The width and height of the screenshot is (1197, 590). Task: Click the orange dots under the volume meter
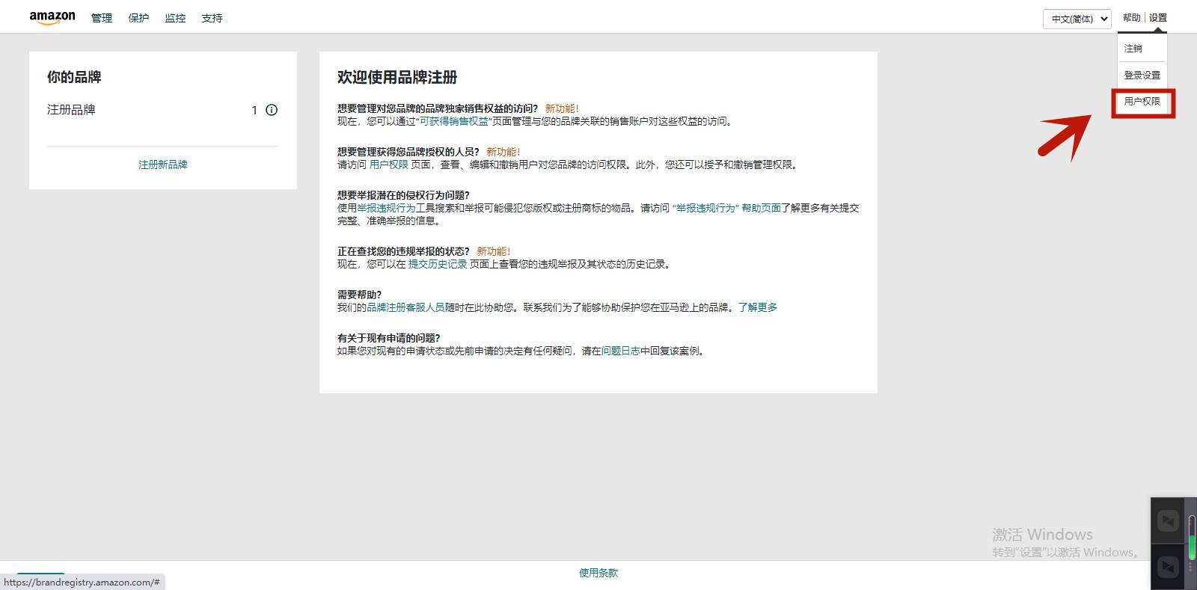coord(1190,567)
